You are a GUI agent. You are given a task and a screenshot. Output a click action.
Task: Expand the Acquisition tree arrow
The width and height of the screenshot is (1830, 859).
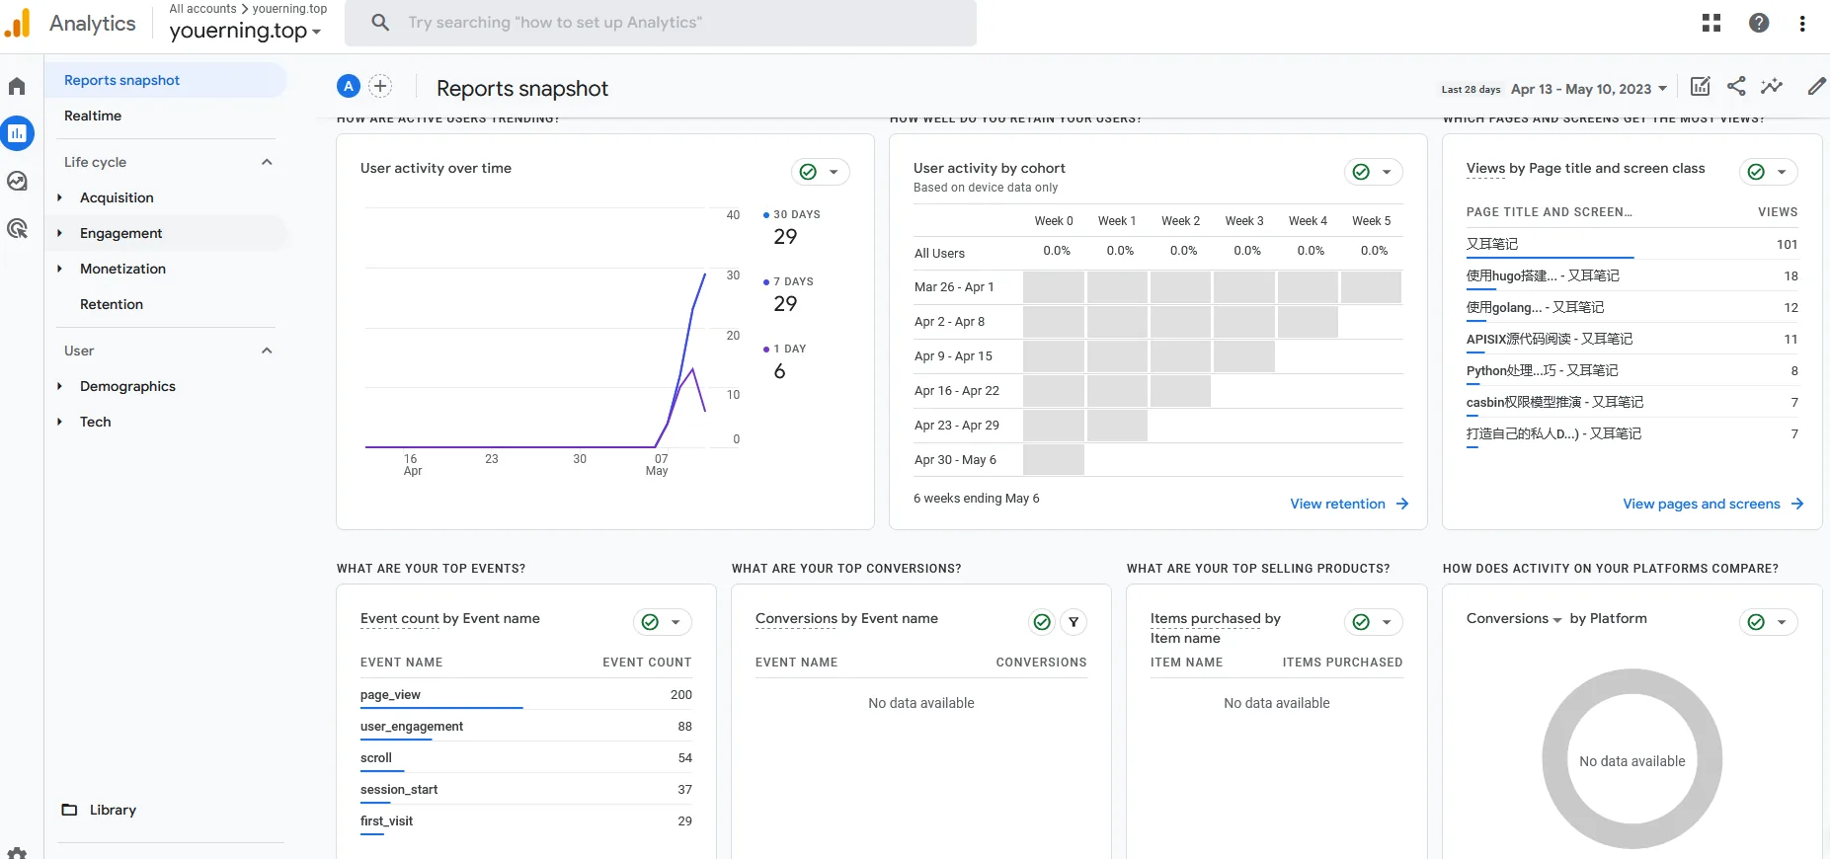[x=59, y=197]
